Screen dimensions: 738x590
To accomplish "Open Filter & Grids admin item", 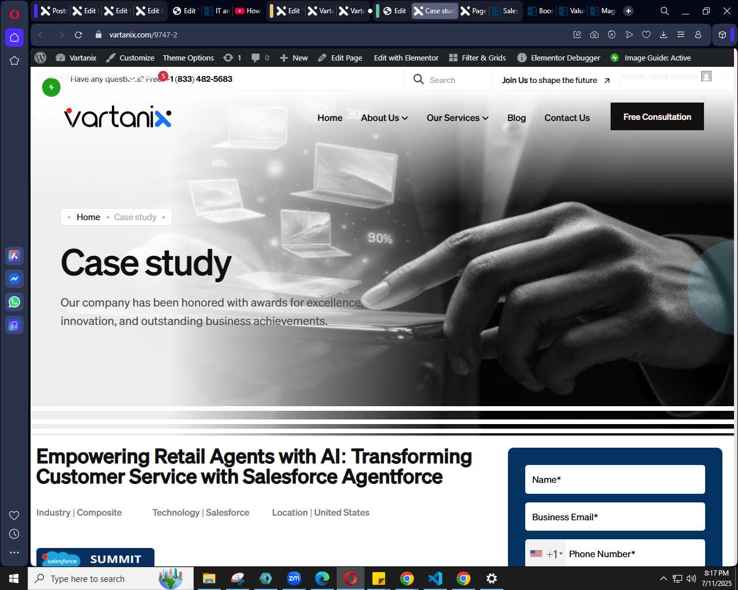I will 477,58.
